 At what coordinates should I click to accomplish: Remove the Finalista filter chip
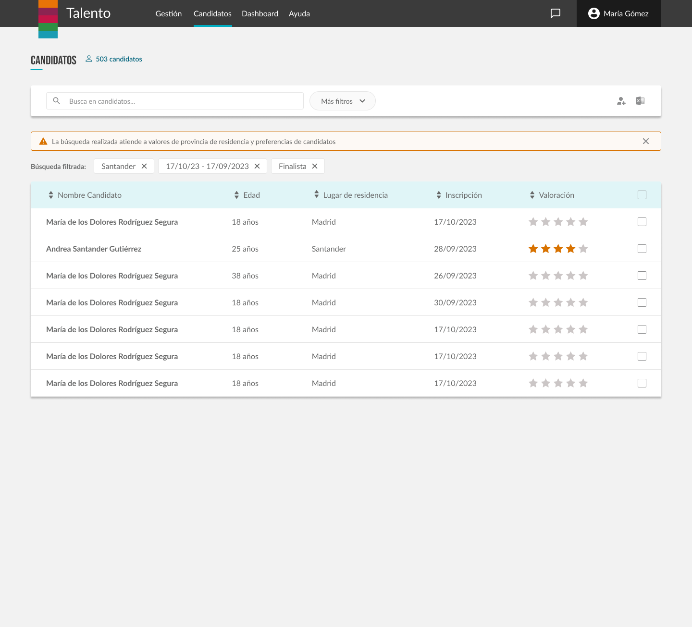click(315, 166)
